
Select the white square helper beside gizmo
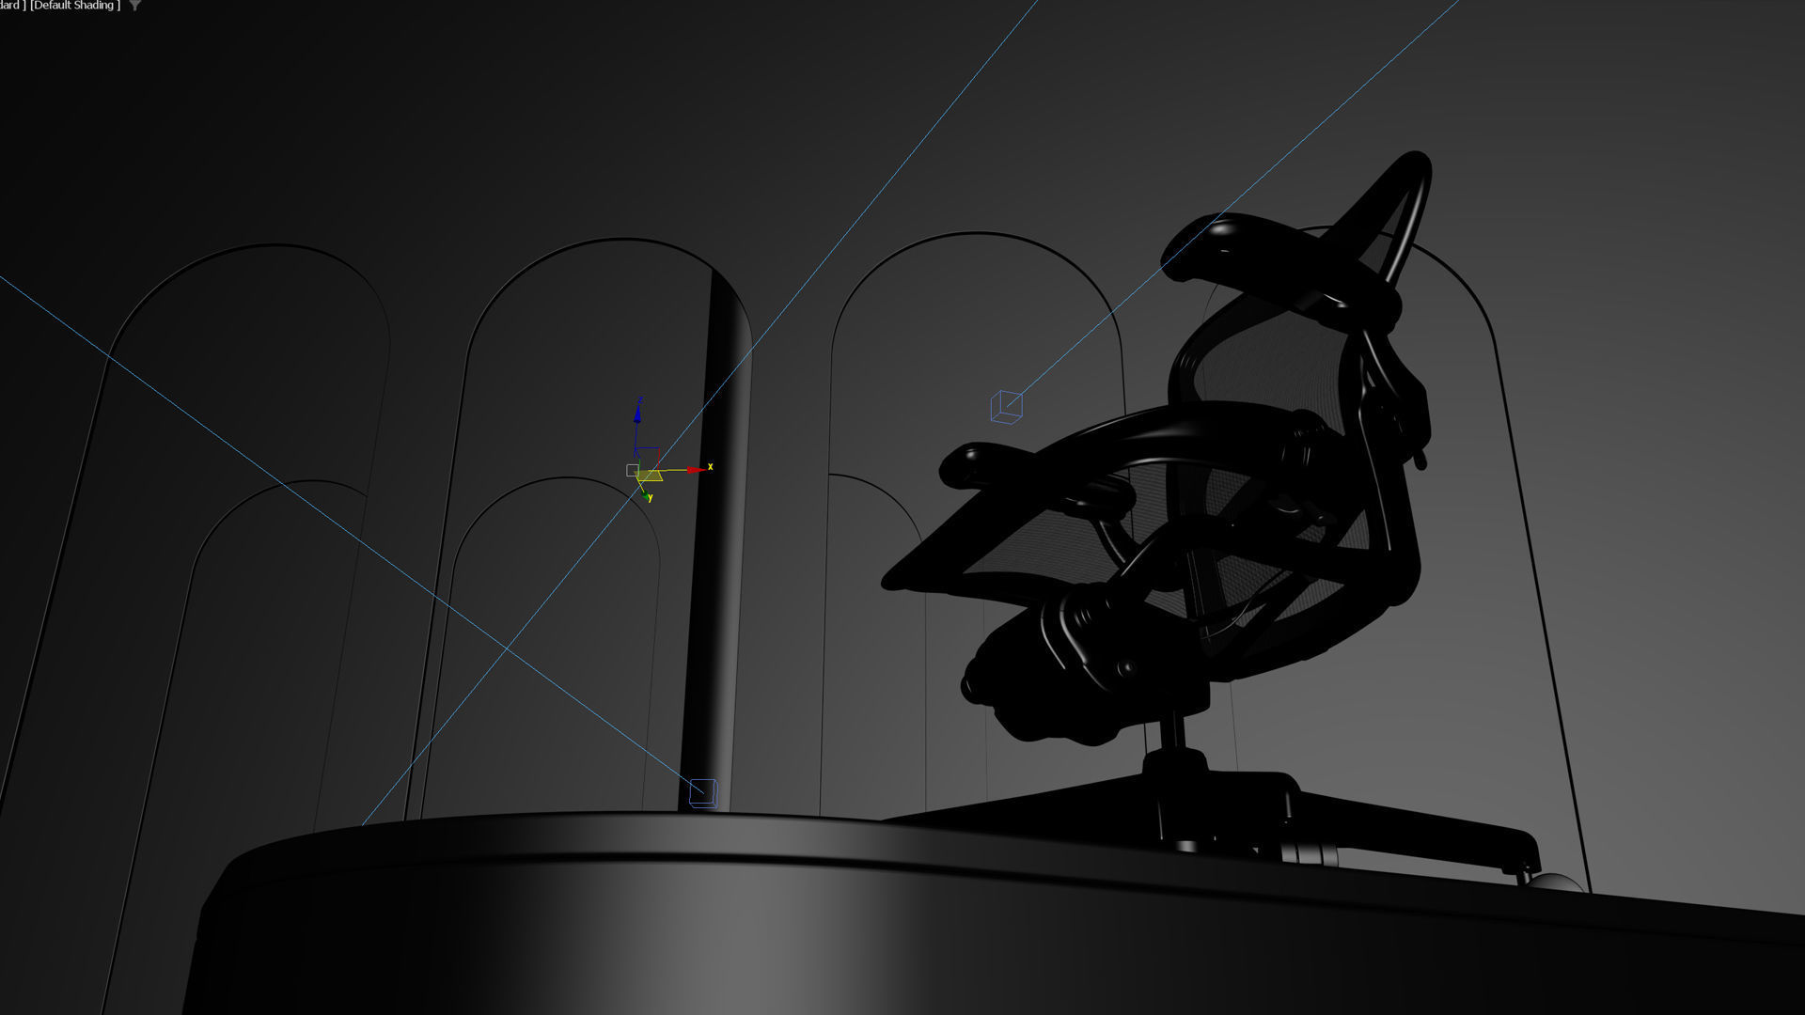tap(632, 470)
